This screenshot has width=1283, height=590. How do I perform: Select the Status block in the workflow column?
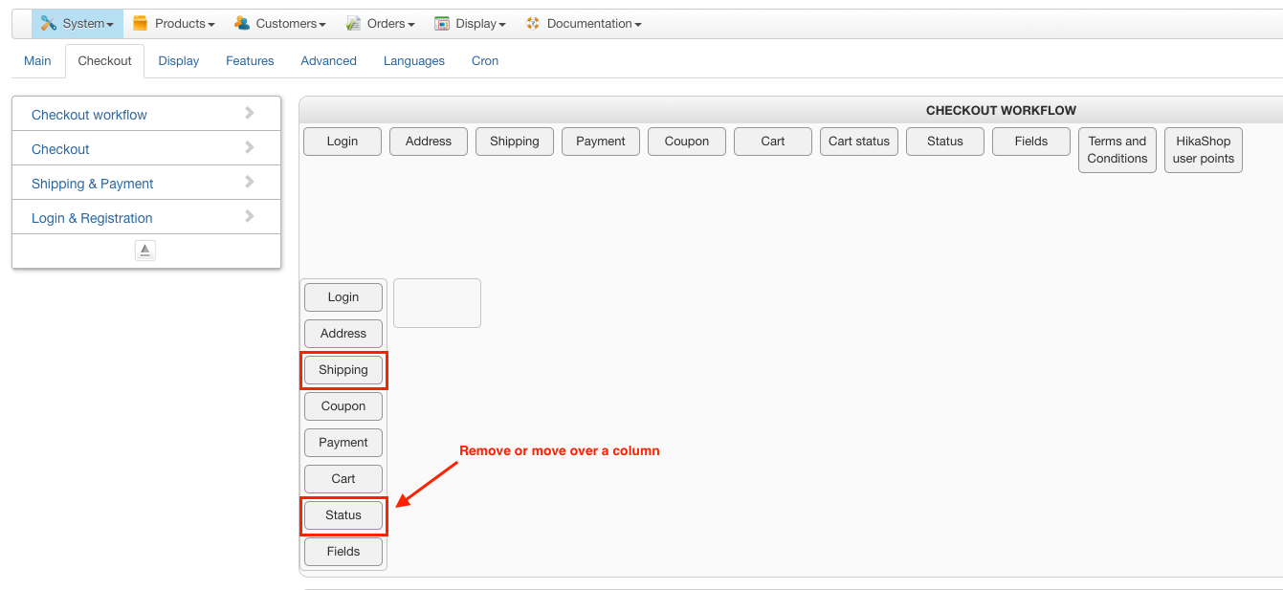(343, 515)
